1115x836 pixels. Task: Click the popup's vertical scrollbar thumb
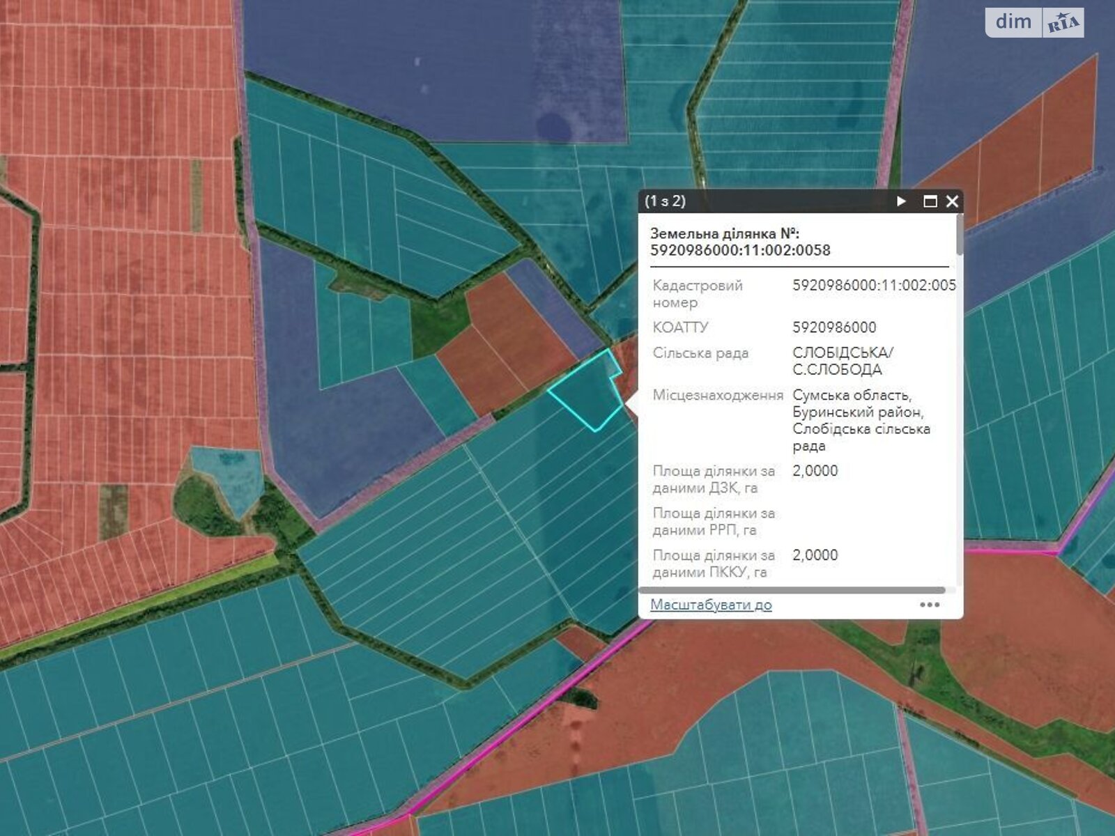(x=960, y=235)
